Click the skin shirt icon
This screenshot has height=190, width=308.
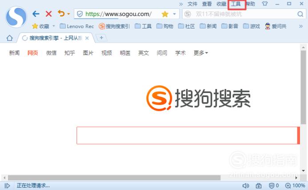click(265, 4)
